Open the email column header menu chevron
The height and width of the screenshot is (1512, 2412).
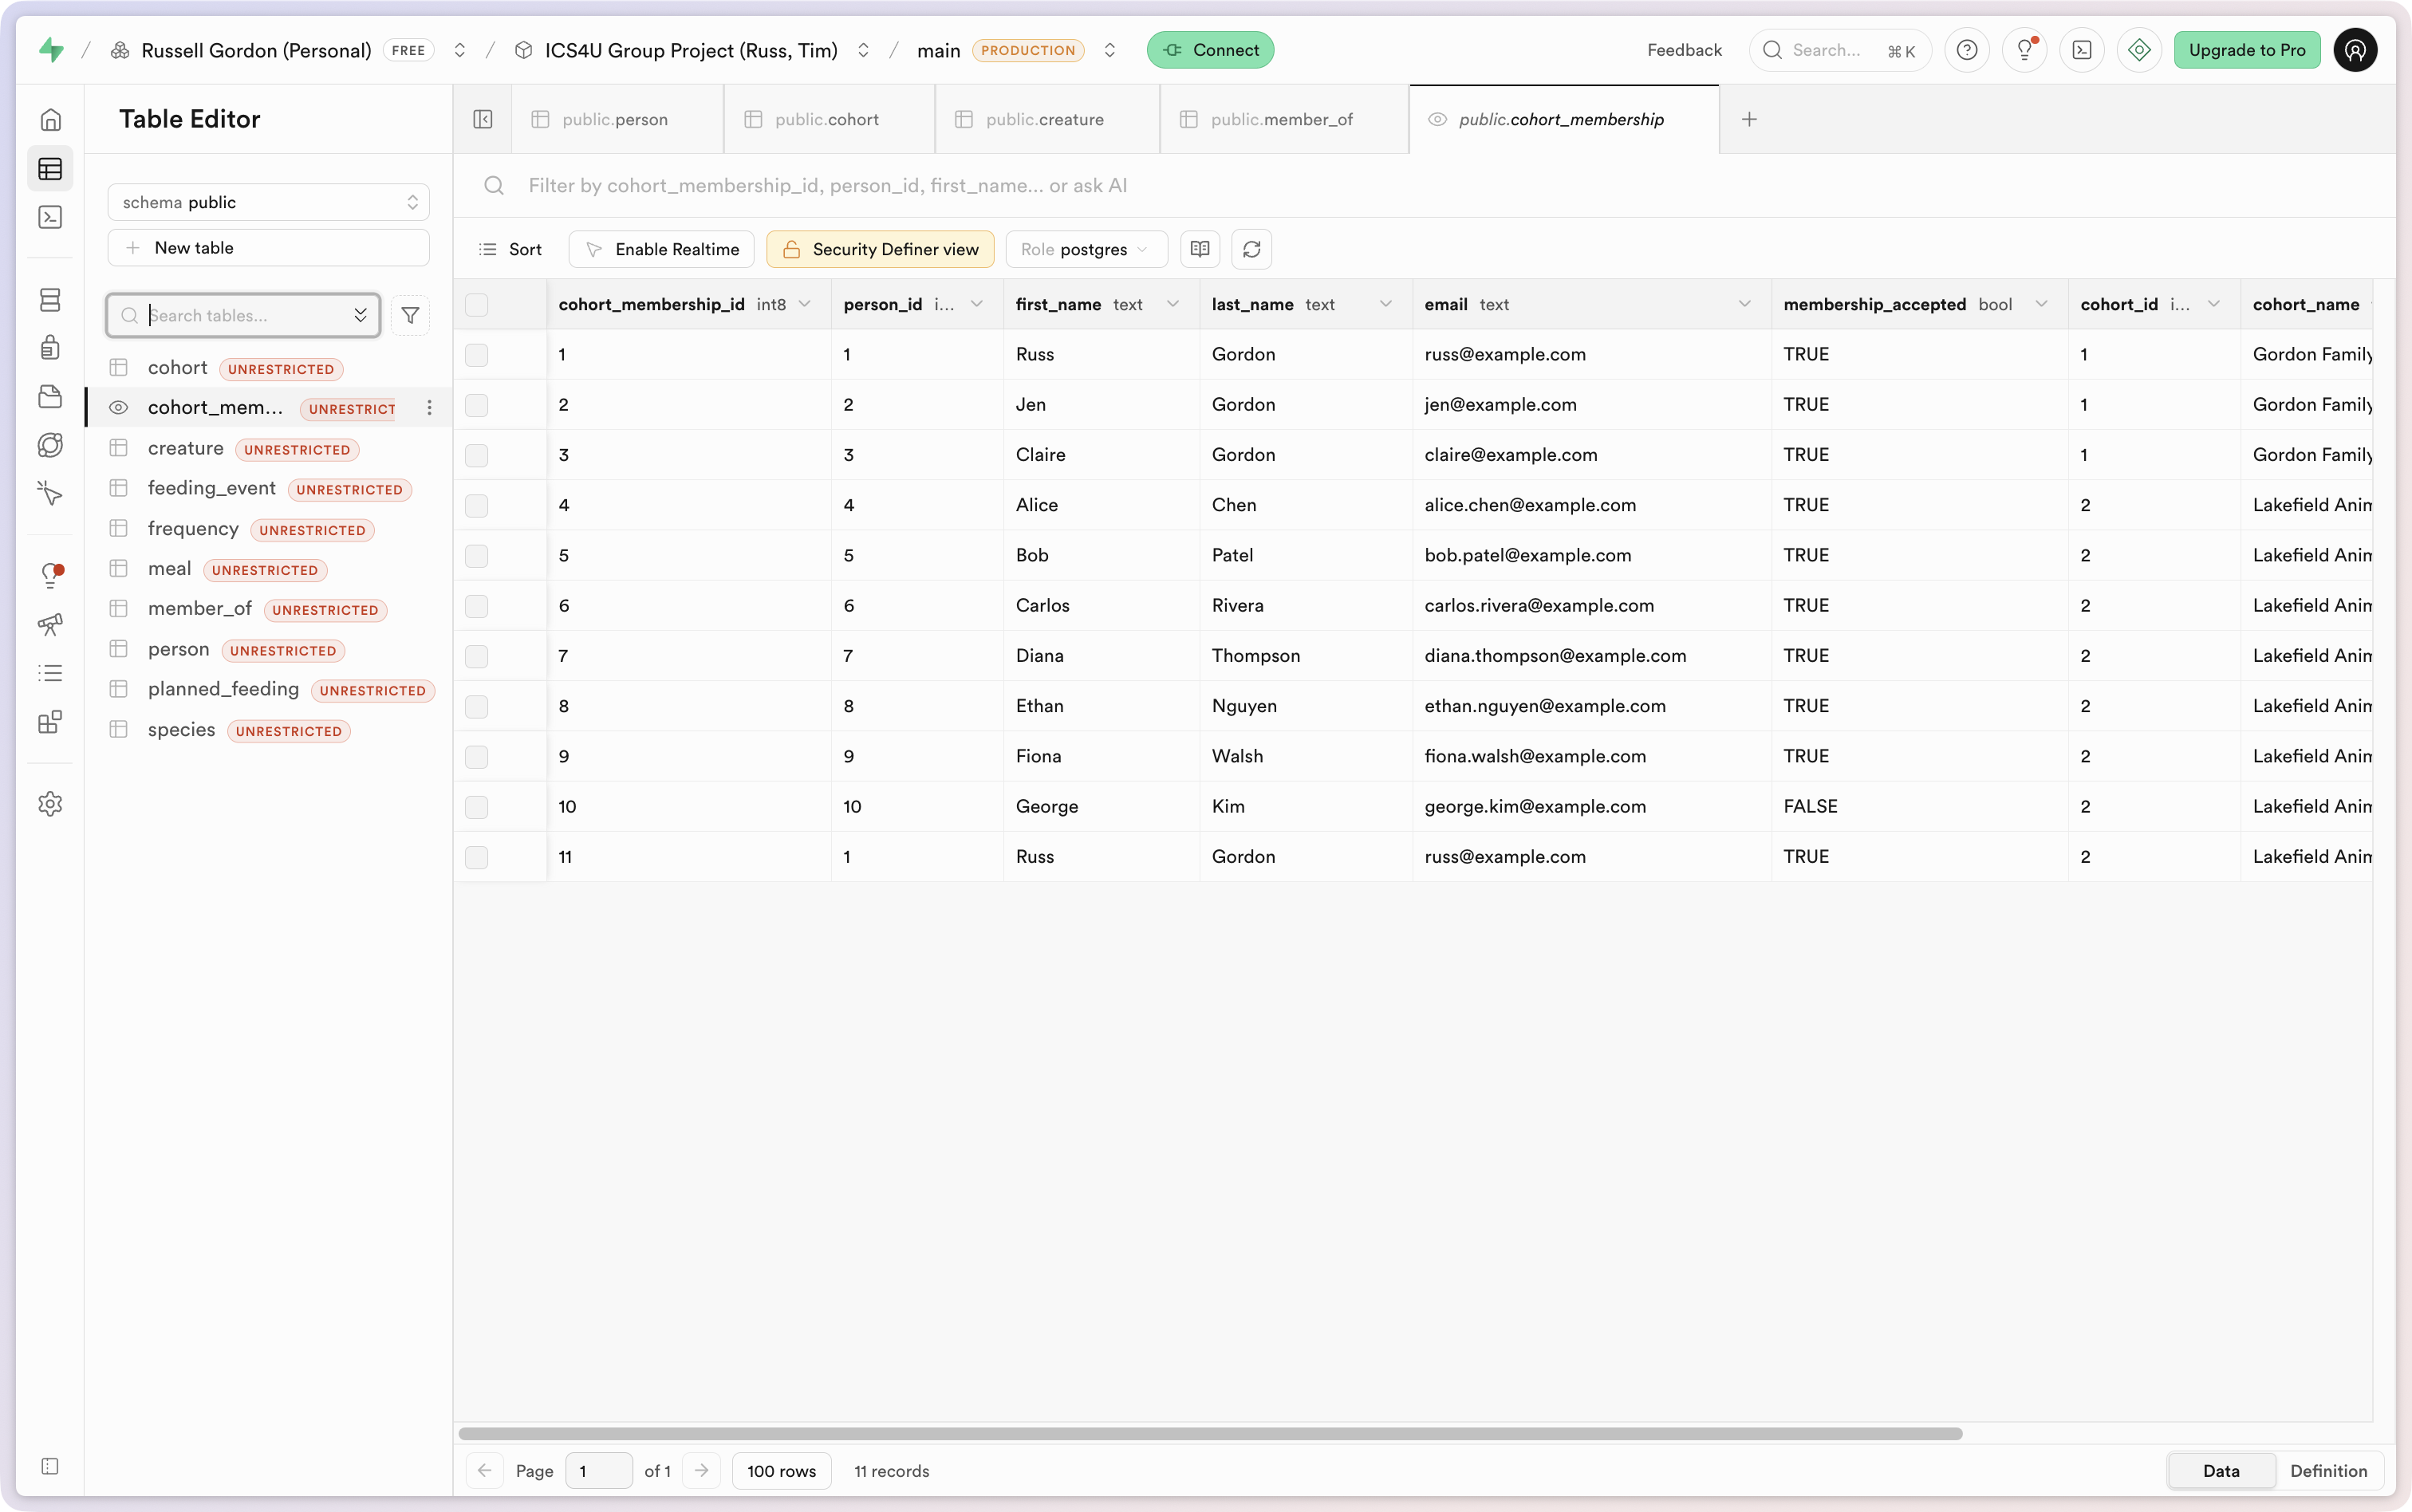click(x=1744, y=304)
